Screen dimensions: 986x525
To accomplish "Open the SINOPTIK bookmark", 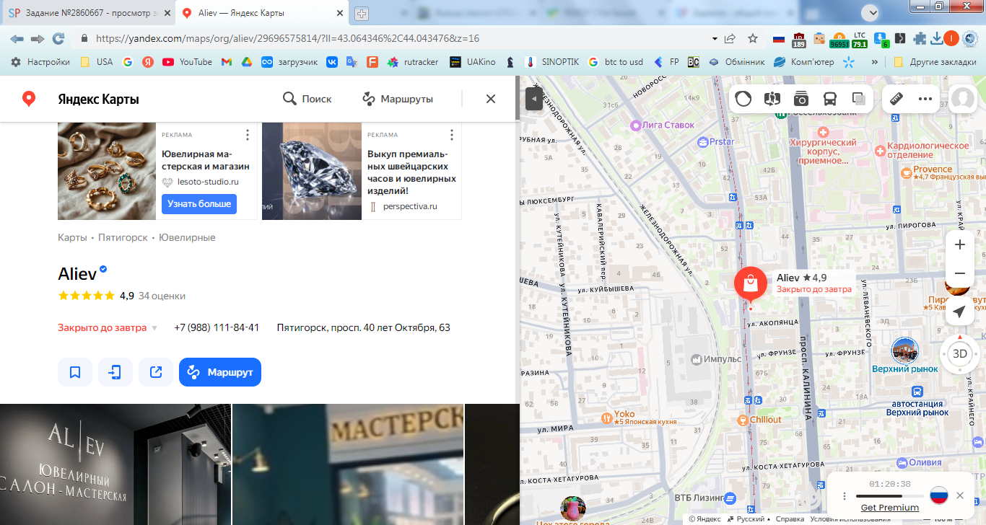I will 552,62.
